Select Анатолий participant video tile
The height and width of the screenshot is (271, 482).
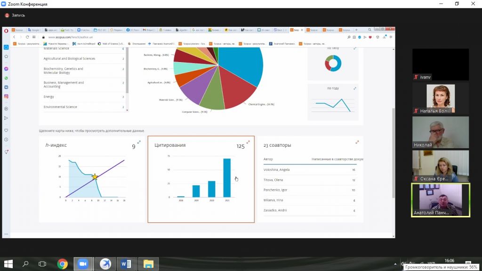[x=441, y=200]
